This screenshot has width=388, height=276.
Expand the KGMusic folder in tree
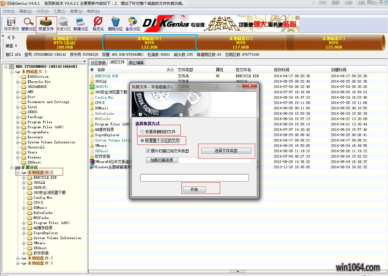(x=24, y=208)
